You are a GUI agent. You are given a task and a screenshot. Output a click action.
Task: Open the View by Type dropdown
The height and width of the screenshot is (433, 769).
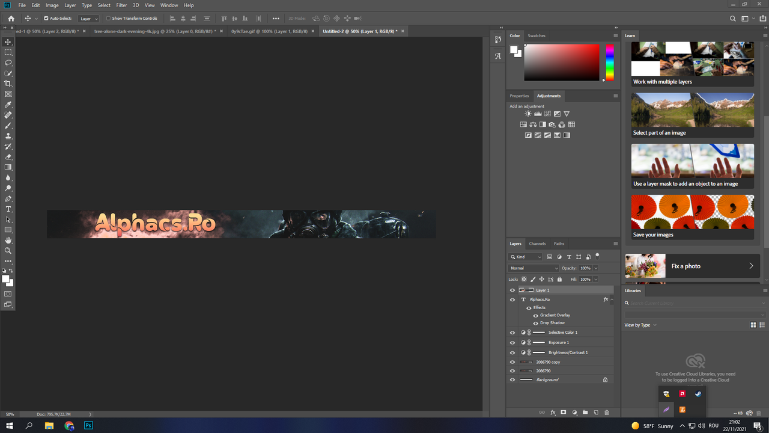(640, 325)
